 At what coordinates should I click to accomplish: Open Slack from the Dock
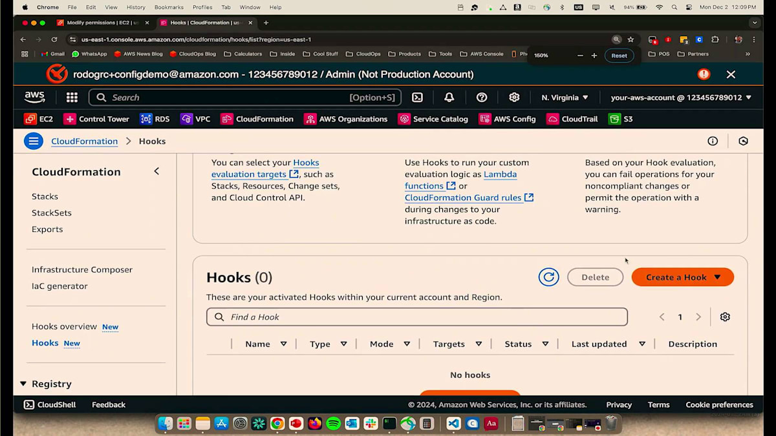(x=371, y=424)
